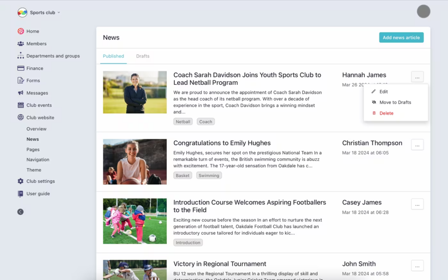The image size is (448, 280).
Task: Open the user avatar at top right
Action: pos(423,11)
